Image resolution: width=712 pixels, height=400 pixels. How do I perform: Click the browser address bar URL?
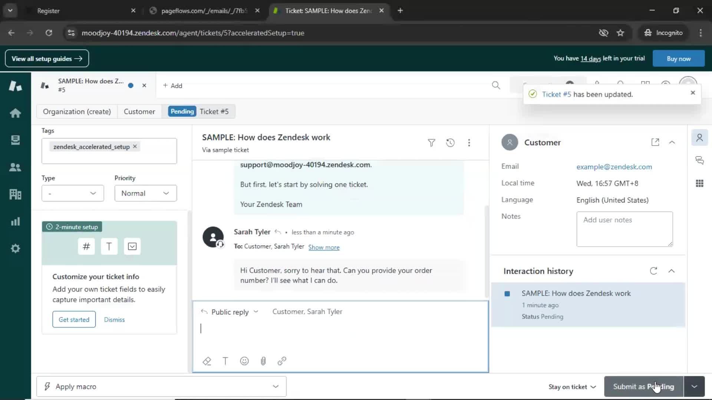(x=193, y=33)
